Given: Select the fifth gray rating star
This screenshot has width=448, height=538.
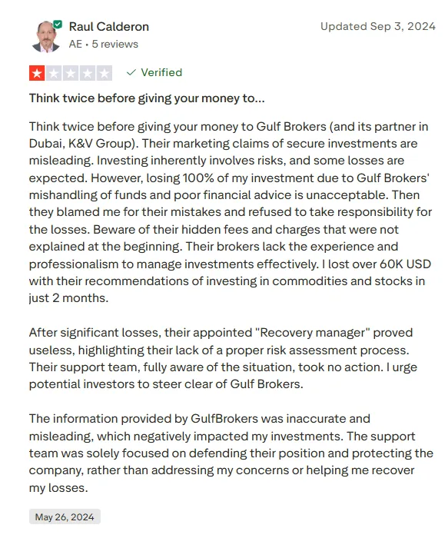Looking at the screenshot, I should 105,73.
